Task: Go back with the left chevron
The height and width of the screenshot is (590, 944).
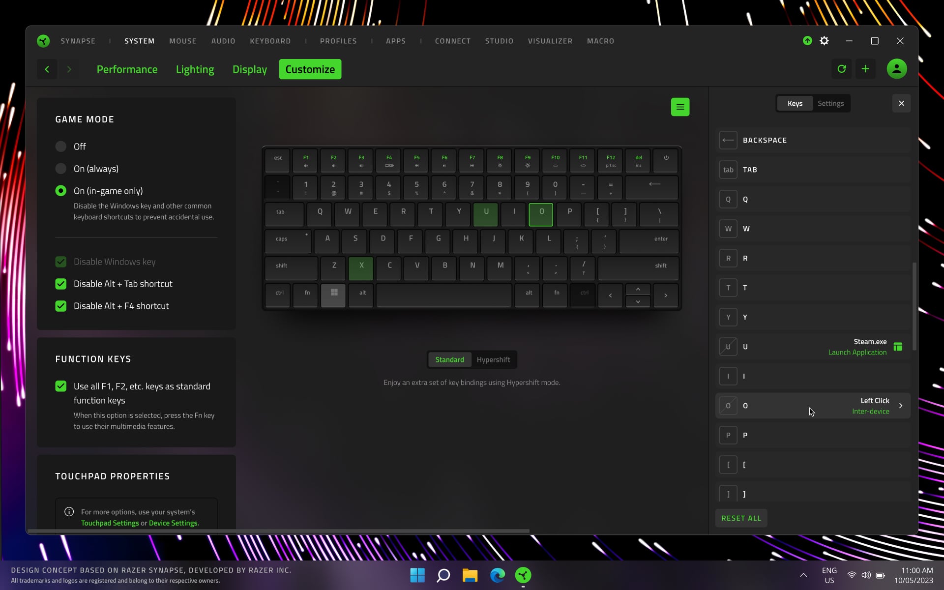Action: [47, 69]
